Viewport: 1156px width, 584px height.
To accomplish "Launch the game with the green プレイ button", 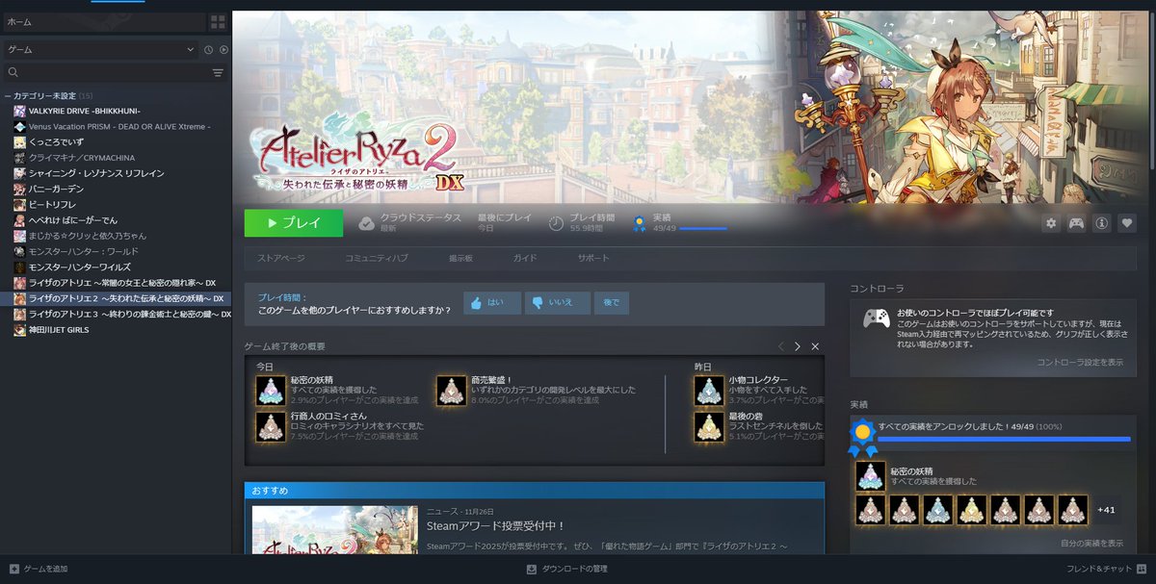I will click(293, 222).
